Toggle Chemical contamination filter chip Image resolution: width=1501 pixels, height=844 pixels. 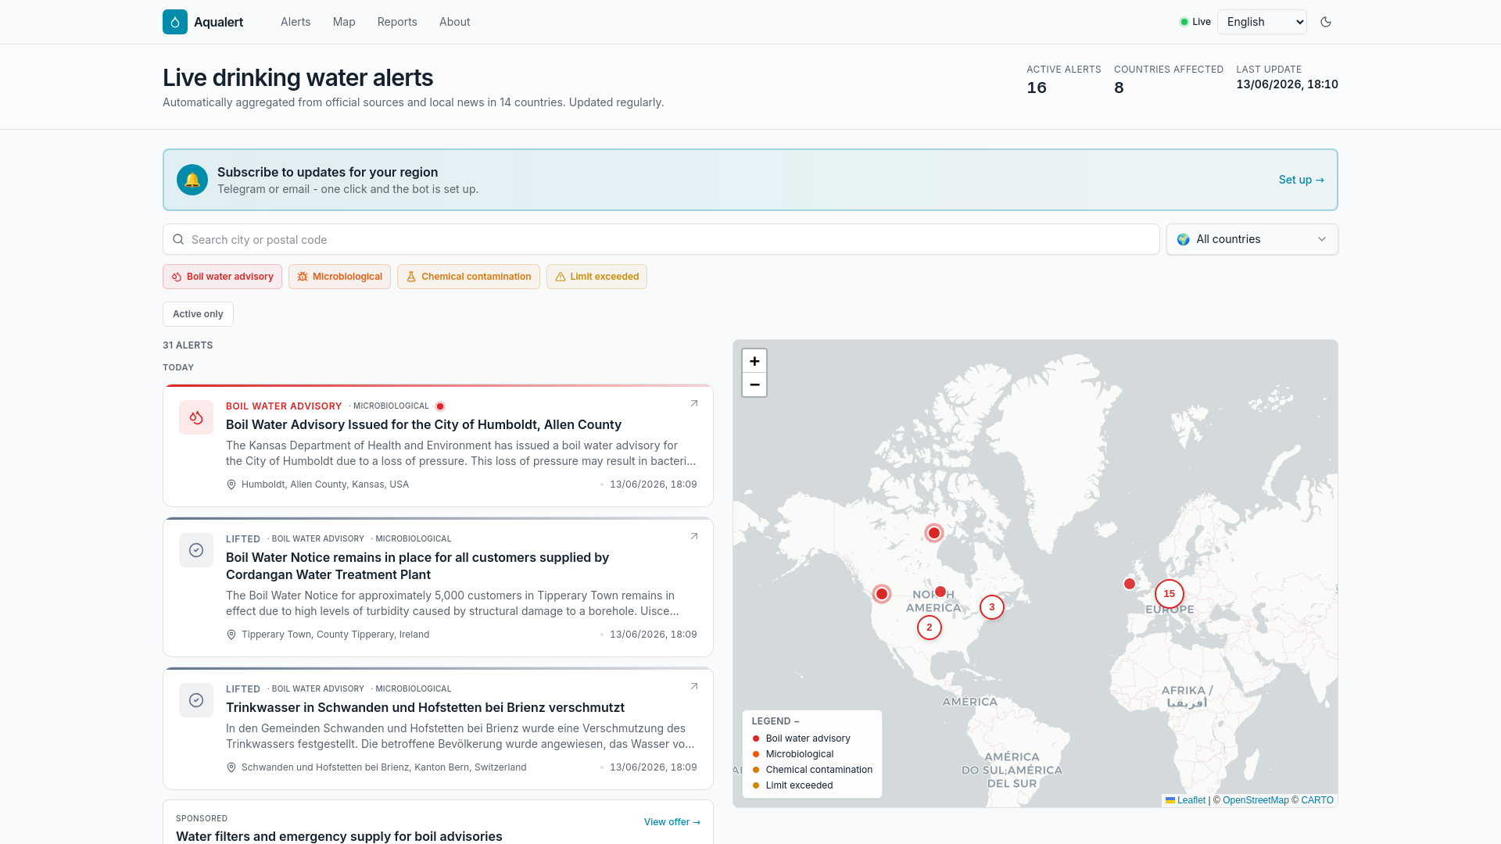(468, 277)
